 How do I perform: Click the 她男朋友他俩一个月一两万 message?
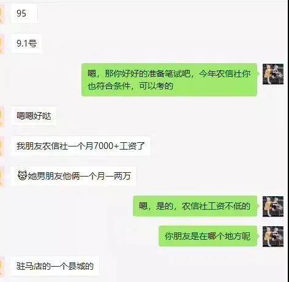[73, 176]
